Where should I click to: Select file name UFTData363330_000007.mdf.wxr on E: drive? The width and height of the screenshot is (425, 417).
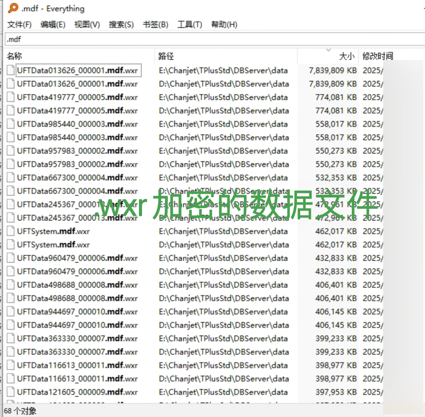point(77,339)
